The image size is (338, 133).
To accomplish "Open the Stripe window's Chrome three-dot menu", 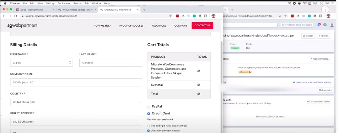I will pyautogui.click(x=334, y=16).
